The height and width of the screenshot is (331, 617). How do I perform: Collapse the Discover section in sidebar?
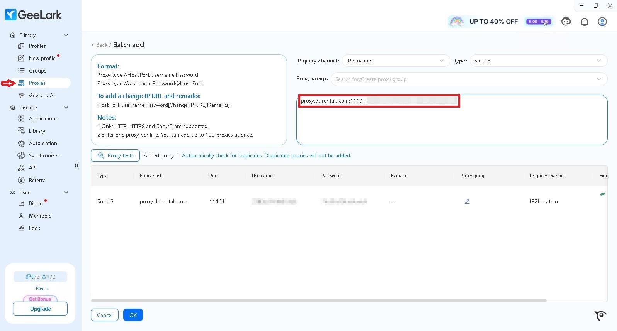pyautogui.click(x=66, y=108)
